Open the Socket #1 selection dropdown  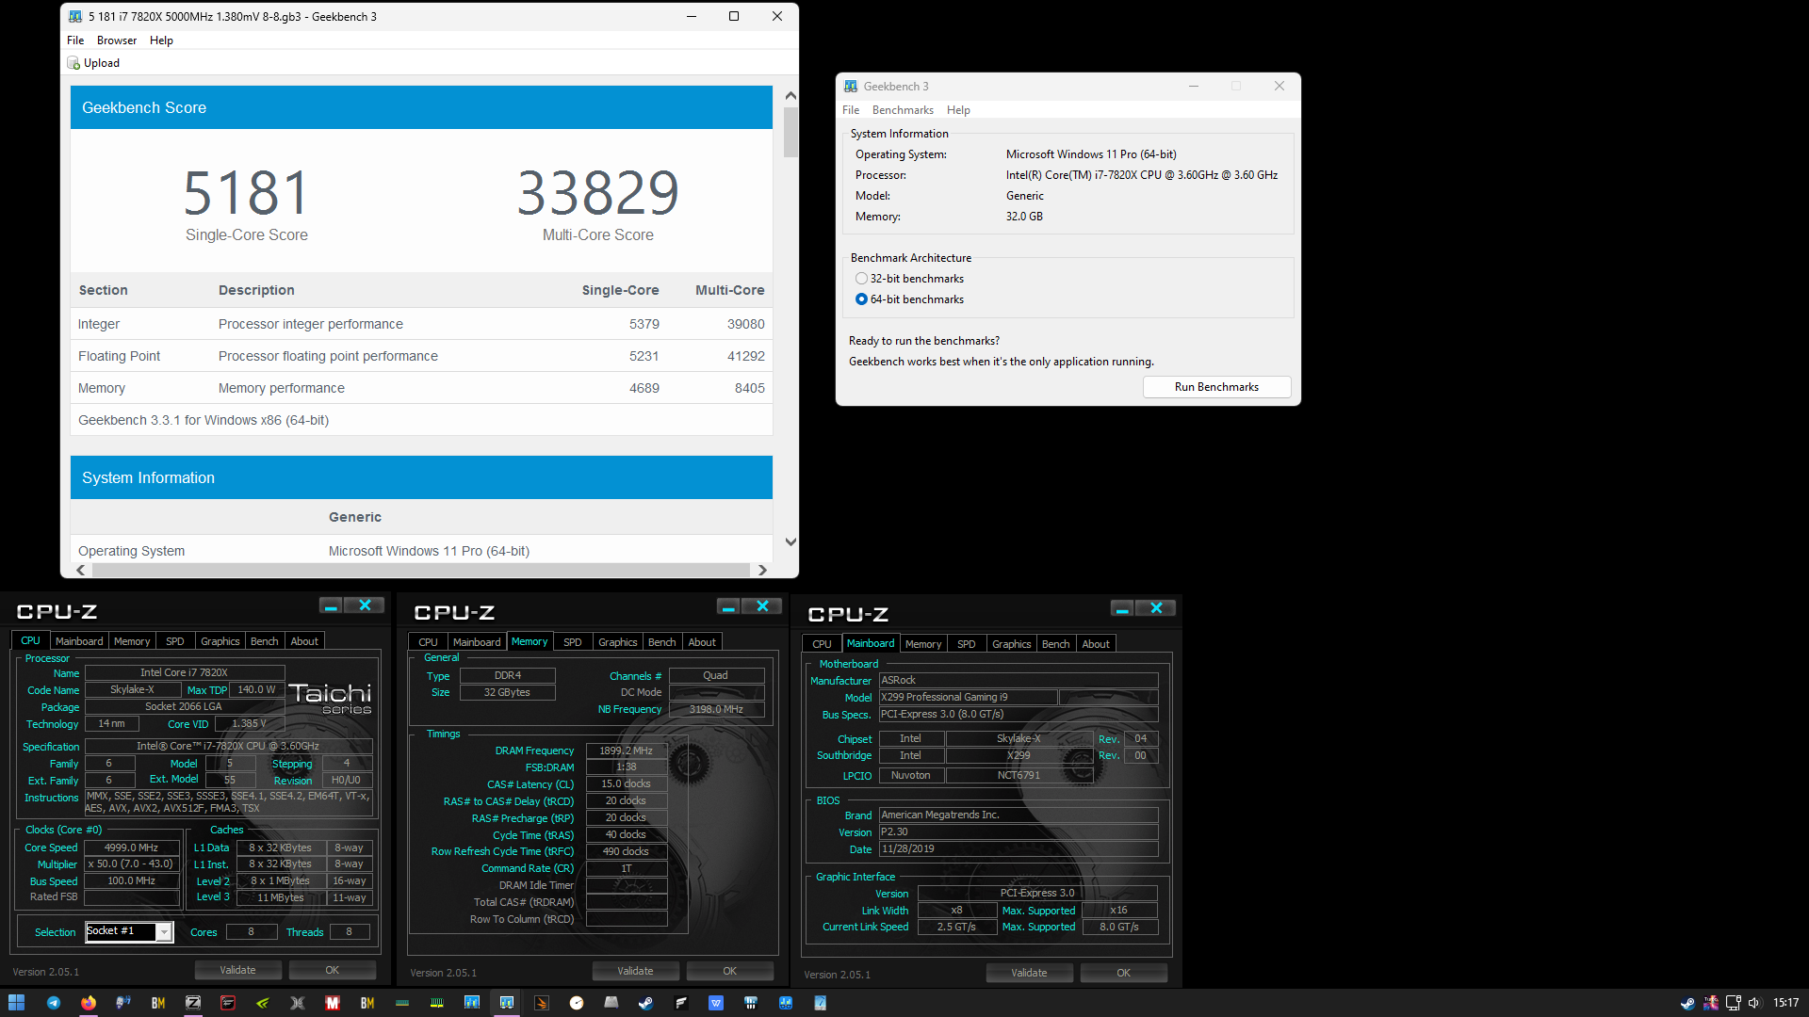click(164, 931)
